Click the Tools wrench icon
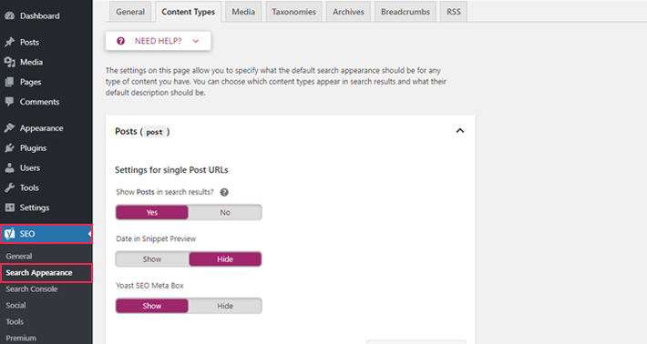 click(9, 187)
